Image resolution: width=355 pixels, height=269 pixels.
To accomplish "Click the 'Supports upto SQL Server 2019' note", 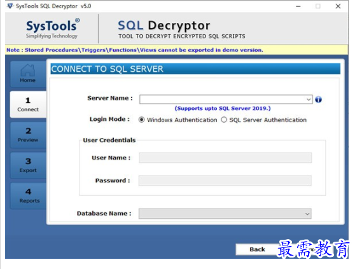I will tap(223, 108).
